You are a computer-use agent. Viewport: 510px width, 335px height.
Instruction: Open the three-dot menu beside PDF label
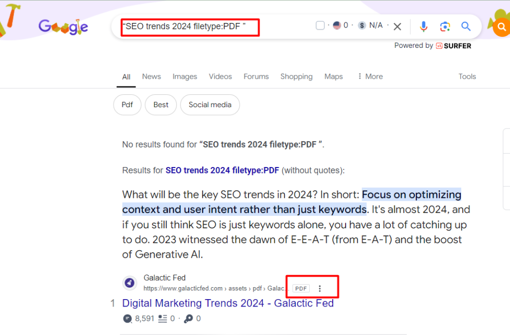[320, 288]
